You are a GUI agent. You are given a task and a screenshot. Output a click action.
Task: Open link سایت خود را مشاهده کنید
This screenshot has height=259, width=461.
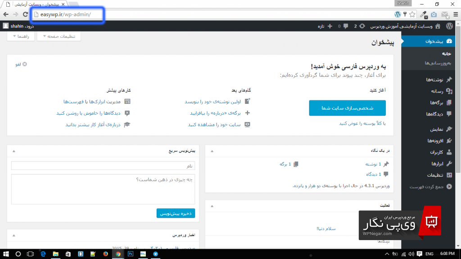pyautogui.click(x=214, y=125)
